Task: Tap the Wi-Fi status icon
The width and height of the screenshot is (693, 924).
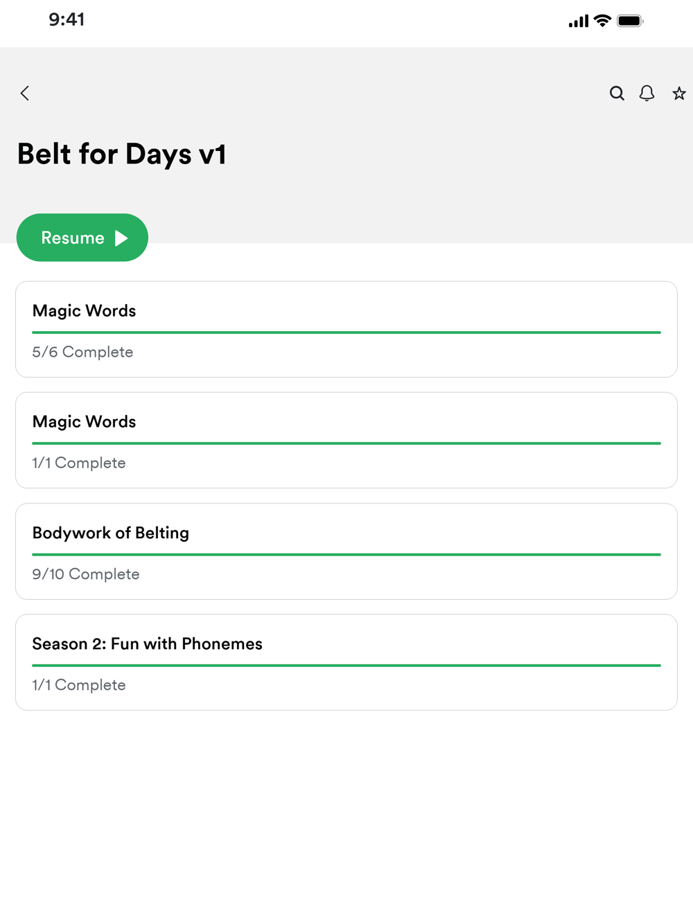Action: 602,21
